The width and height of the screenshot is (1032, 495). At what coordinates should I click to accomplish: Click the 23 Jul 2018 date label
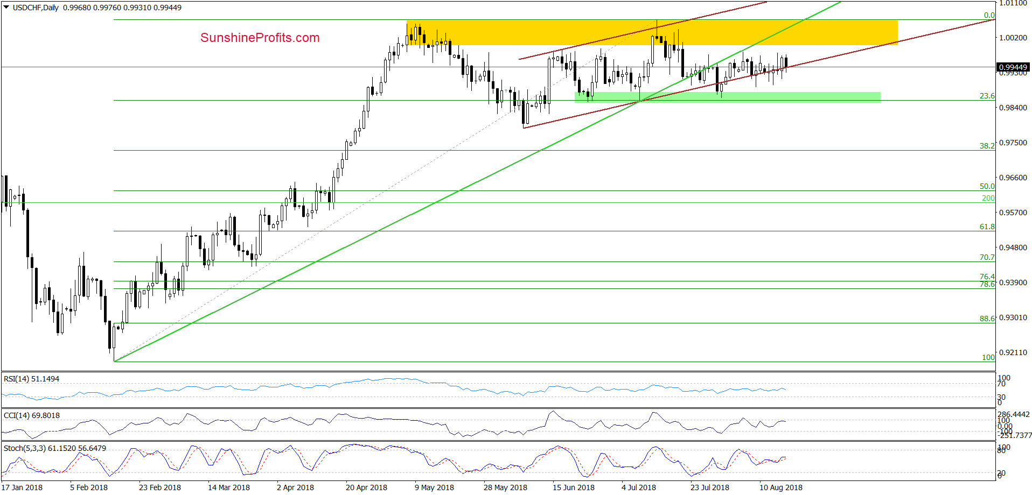point(710,487)
